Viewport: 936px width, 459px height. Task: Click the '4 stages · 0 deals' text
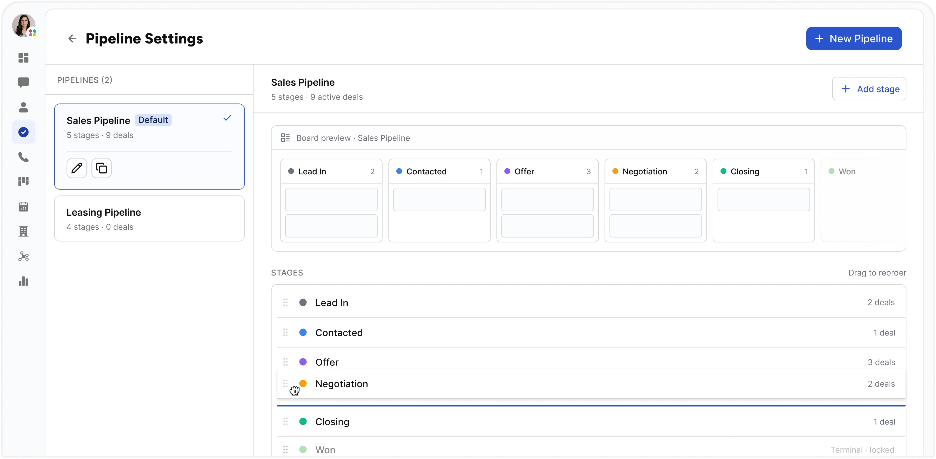click(x=100, y=227)
